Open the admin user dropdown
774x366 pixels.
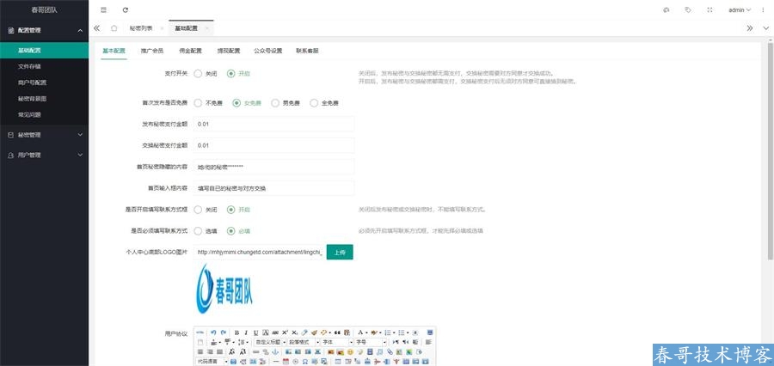click(x=739, y=9)
